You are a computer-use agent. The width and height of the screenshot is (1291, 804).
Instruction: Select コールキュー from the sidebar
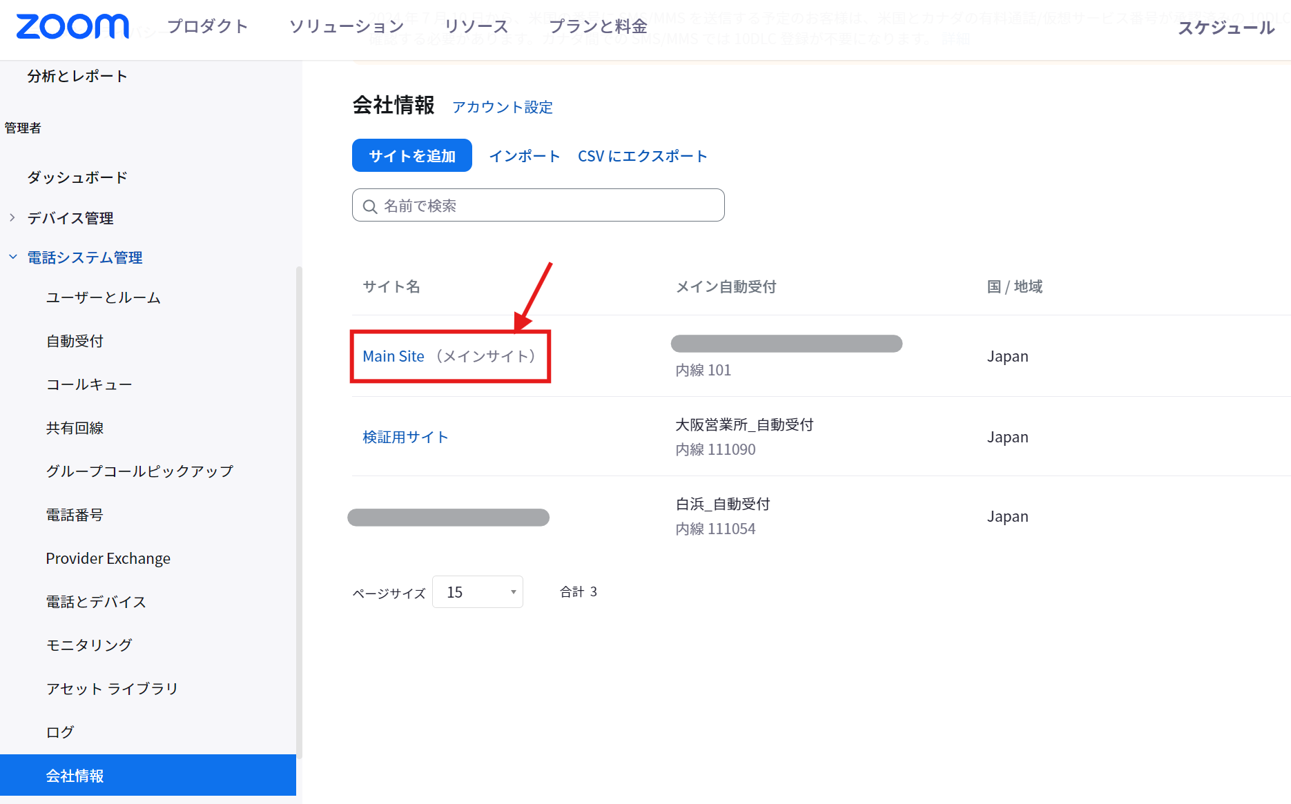point(89,384)
